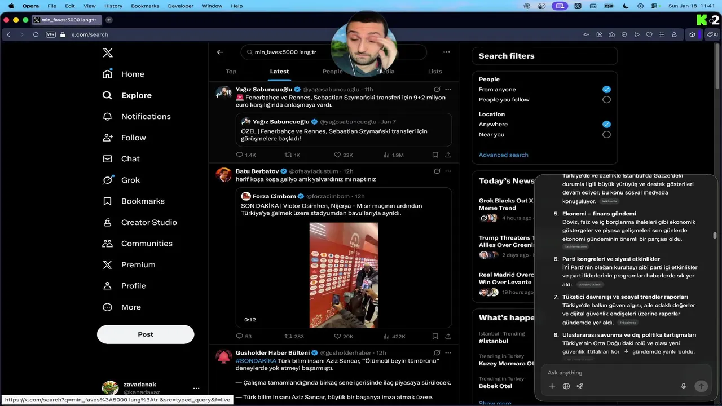This screenshot has height=406, width=722.
Task: Click the white Post button
Action: coord(146,334)
